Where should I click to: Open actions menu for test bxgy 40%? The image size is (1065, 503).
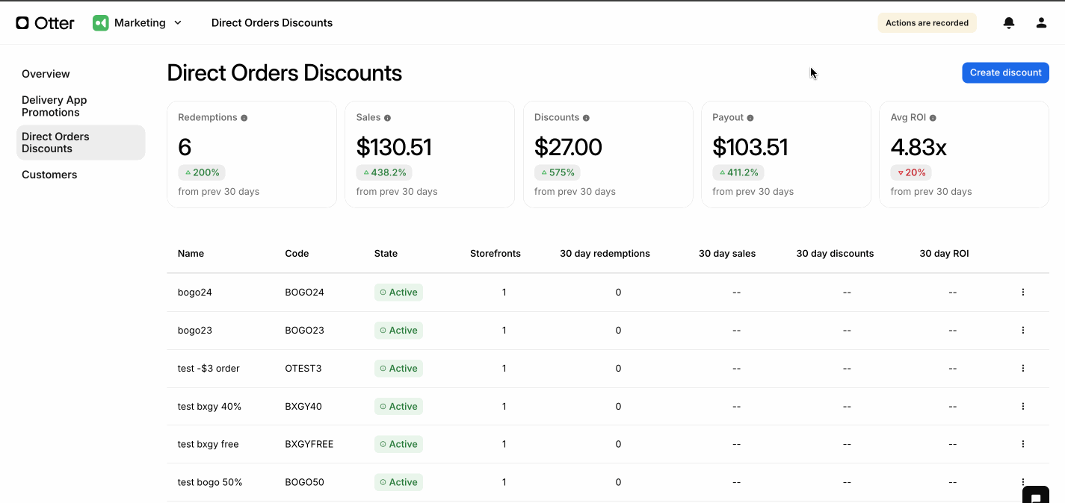click(x=1023, y=406)
